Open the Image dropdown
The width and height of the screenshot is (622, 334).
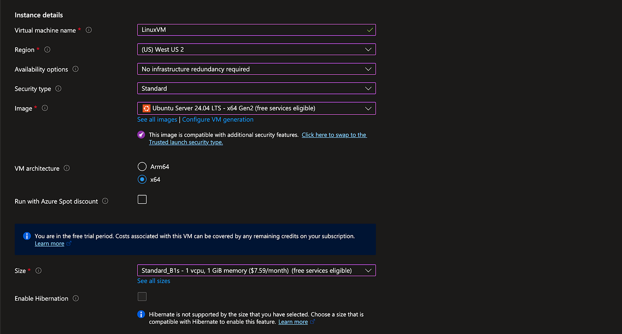pyautogui.click(x=256, y=108)
